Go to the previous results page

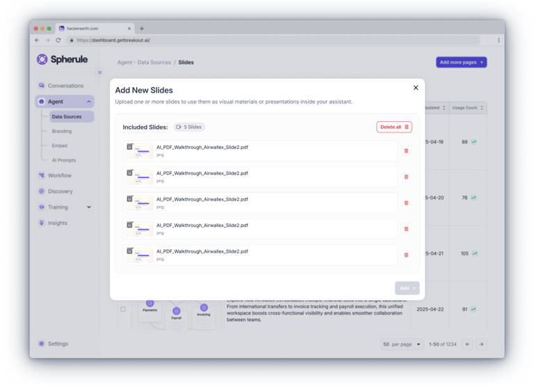[x=467, y=345]
